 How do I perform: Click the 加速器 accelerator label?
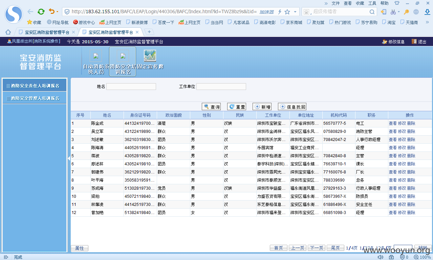266,12
